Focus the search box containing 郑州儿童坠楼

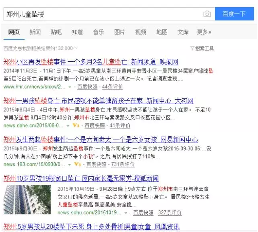[109, 14]
